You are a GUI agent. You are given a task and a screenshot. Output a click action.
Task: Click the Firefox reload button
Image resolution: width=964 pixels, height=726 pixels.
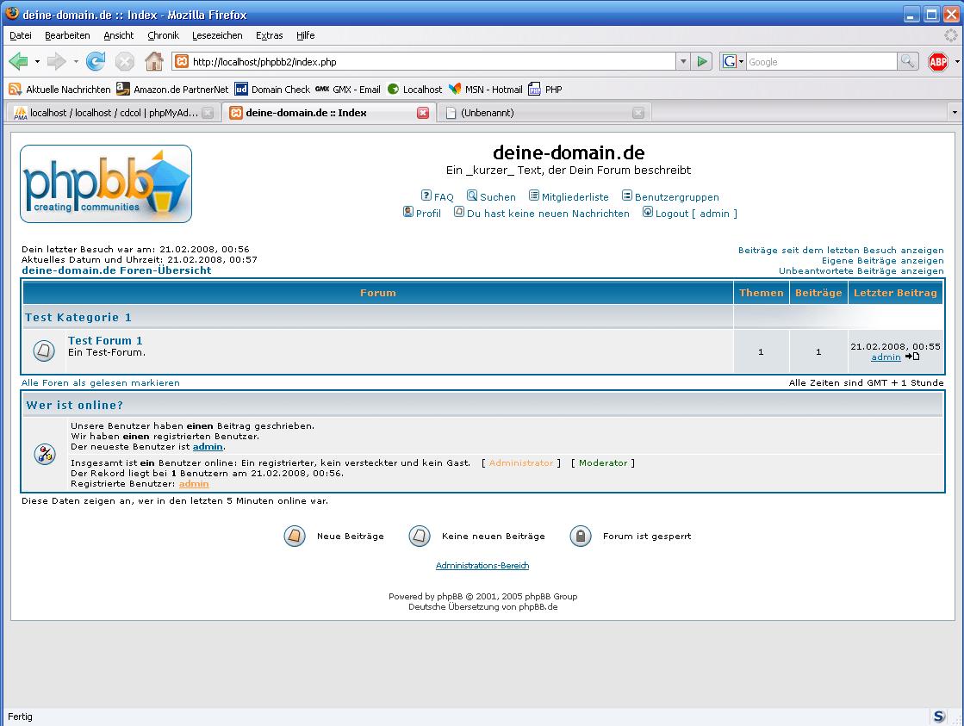click(x=96, y=61)
